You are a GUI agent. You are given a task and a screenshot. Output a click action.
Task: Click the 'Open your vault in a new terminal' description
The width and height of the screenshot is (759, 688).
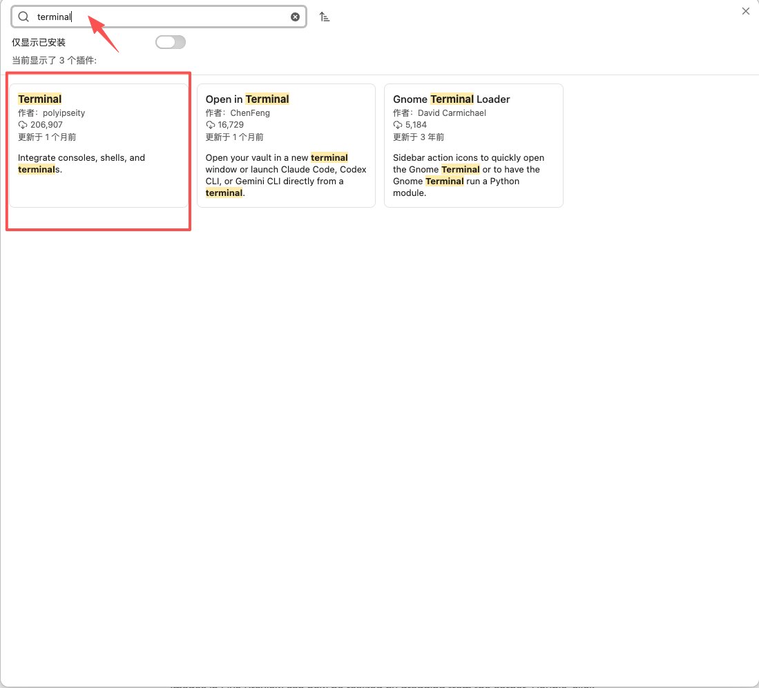(286, 175)
